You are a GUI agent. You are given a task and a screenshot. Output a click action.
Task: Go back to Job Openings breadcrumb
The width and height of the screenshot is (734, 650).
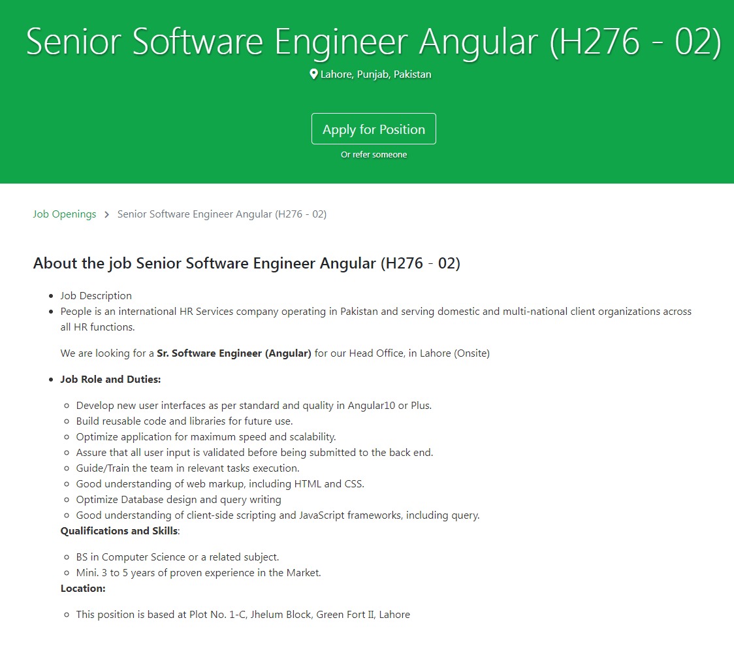(65, 214)
